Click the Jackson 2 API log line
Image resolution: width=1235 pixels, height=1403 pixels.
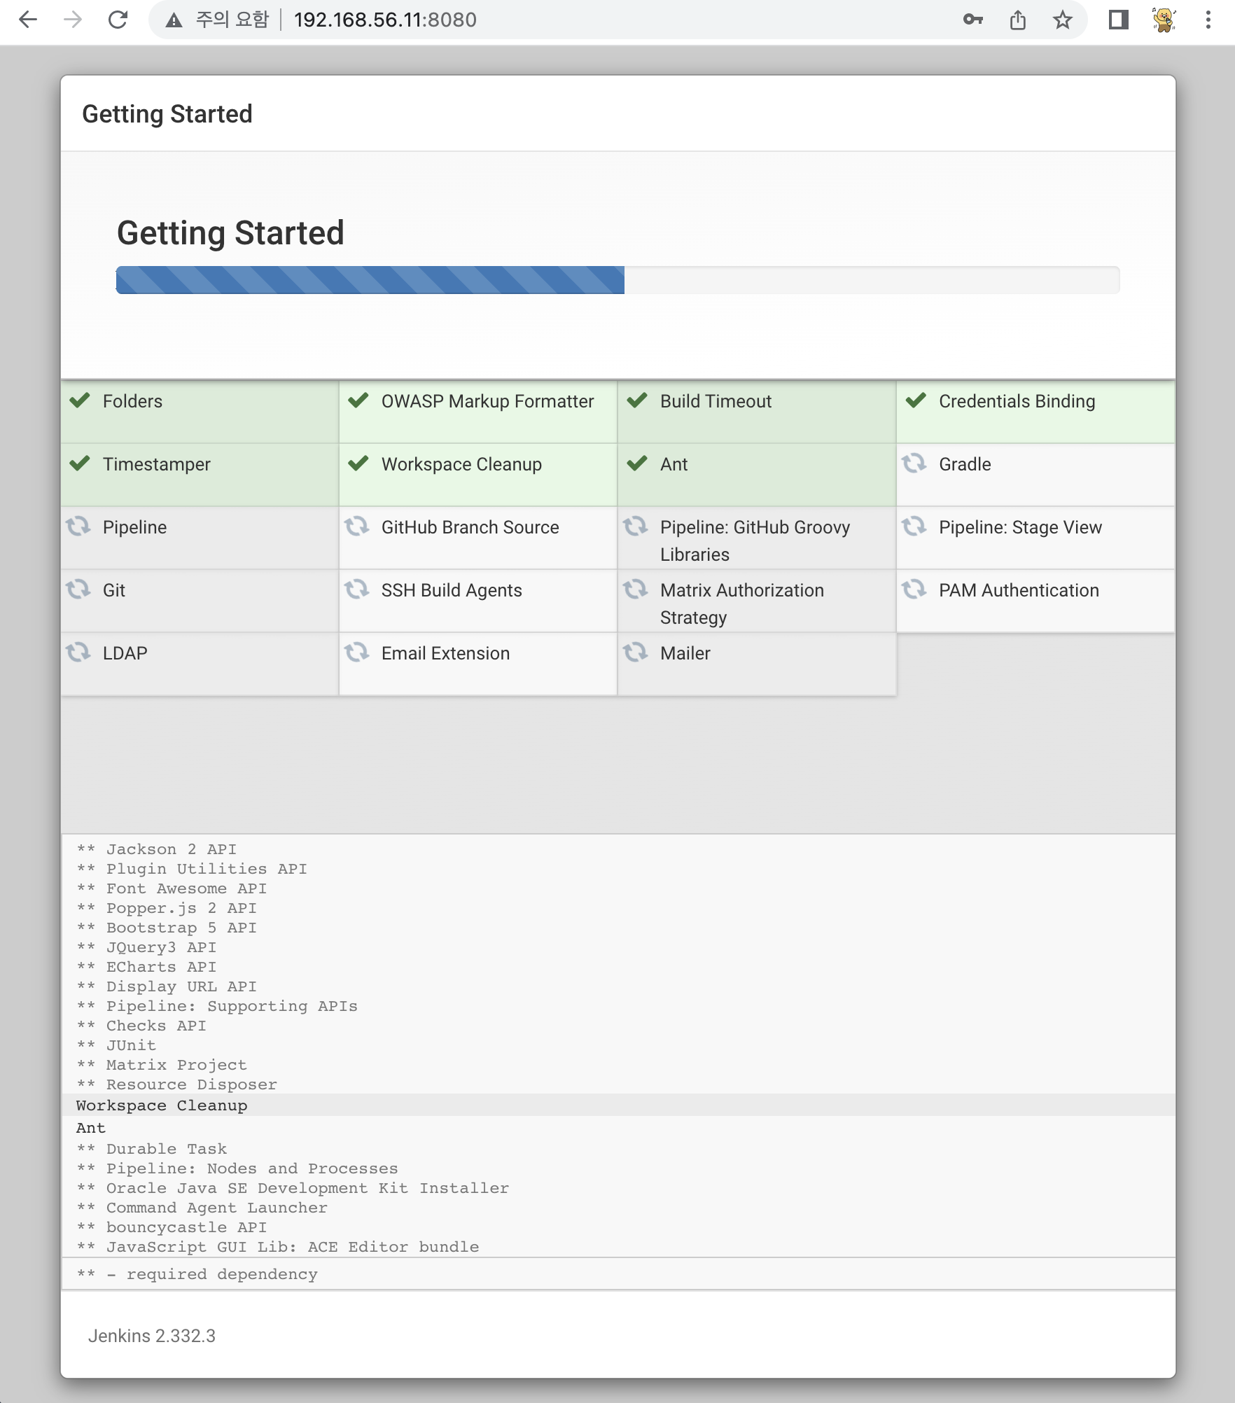[157, 849]
